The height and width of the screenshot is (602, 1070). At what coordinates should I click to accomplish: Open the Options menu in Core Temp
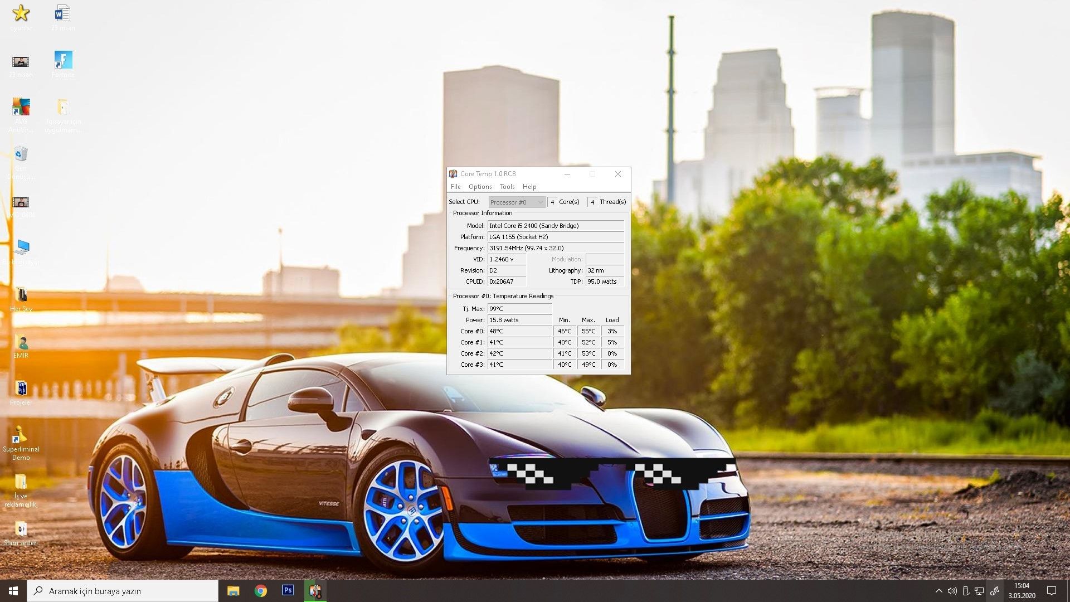480,187
